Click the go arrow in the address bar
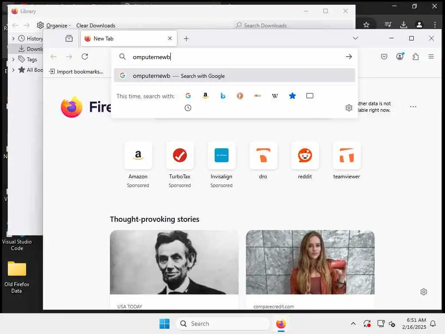Screen dimensions: 445x334 click(x=349, y=57)
